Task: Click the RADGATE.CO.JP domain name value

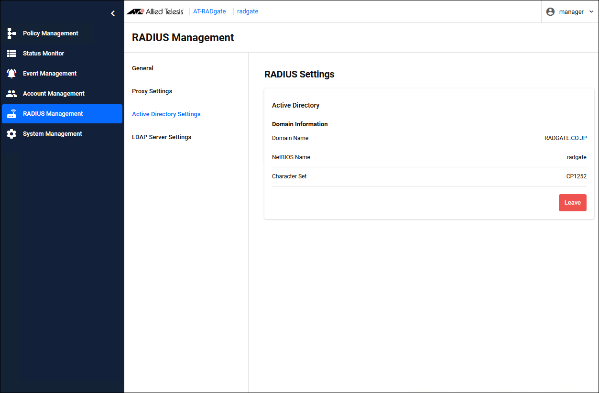Action: click(x=565, y=138)
